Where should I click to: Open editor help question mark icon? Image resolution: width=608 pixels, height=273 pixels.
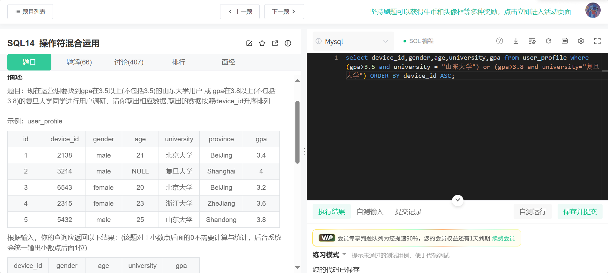[x=500, y=41]
